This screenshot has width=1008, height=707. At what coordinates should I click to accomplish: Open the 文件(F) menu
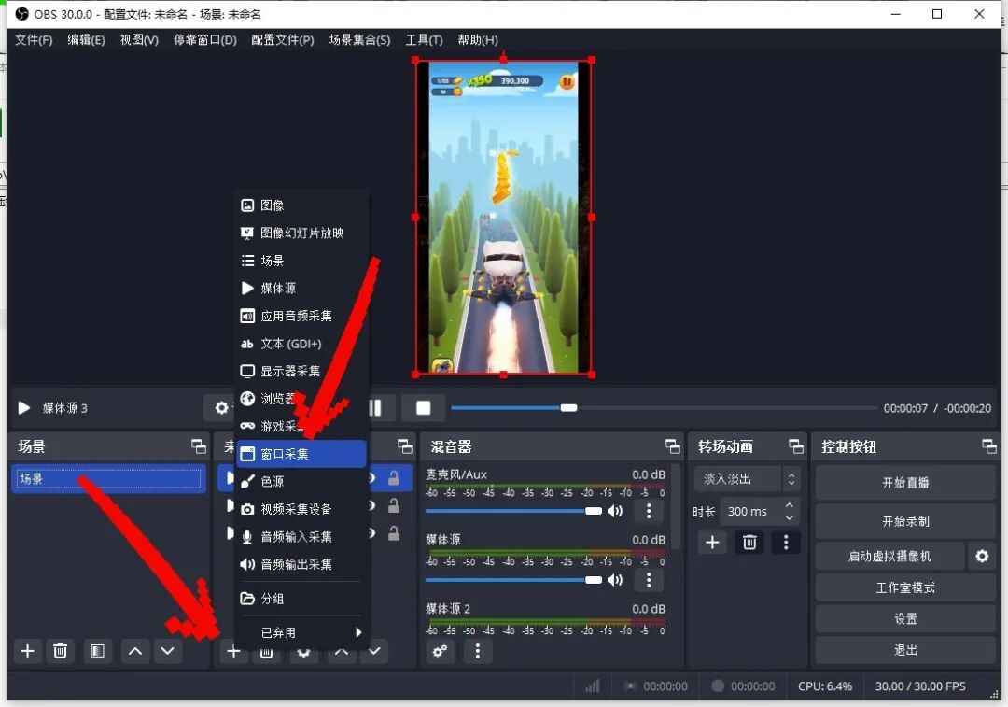click(34, 40)
